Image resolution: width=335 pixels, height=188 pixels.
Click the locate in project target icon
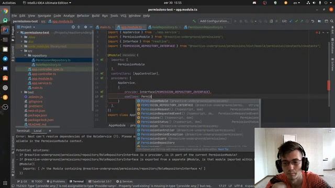pos(73,27)
